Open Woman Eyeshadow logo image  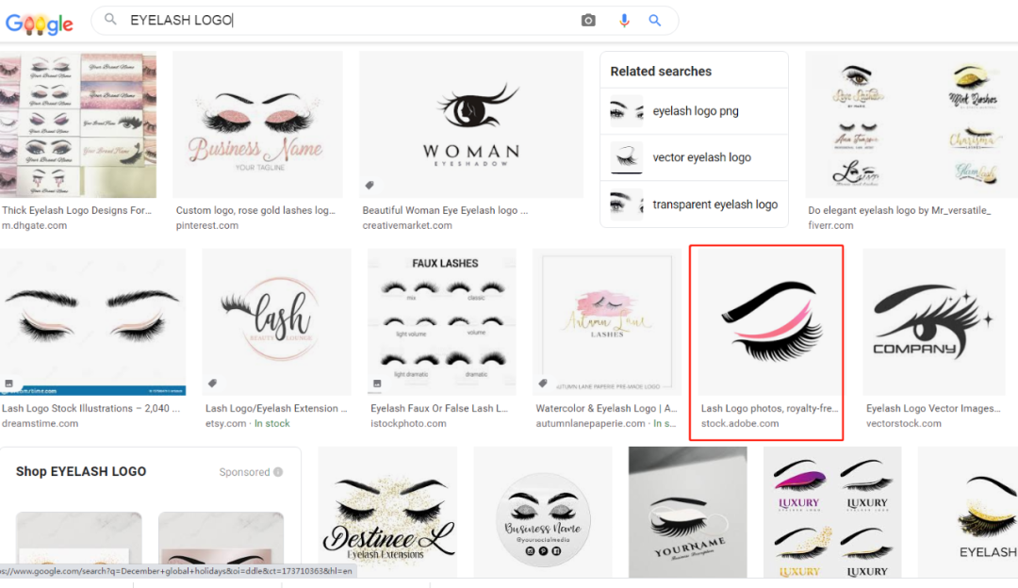(x=470, y=124)
